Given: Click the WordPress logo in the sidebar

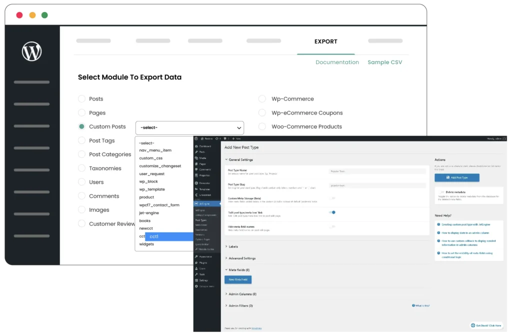Looking at the screenshot, I should [x=31, y=51].
